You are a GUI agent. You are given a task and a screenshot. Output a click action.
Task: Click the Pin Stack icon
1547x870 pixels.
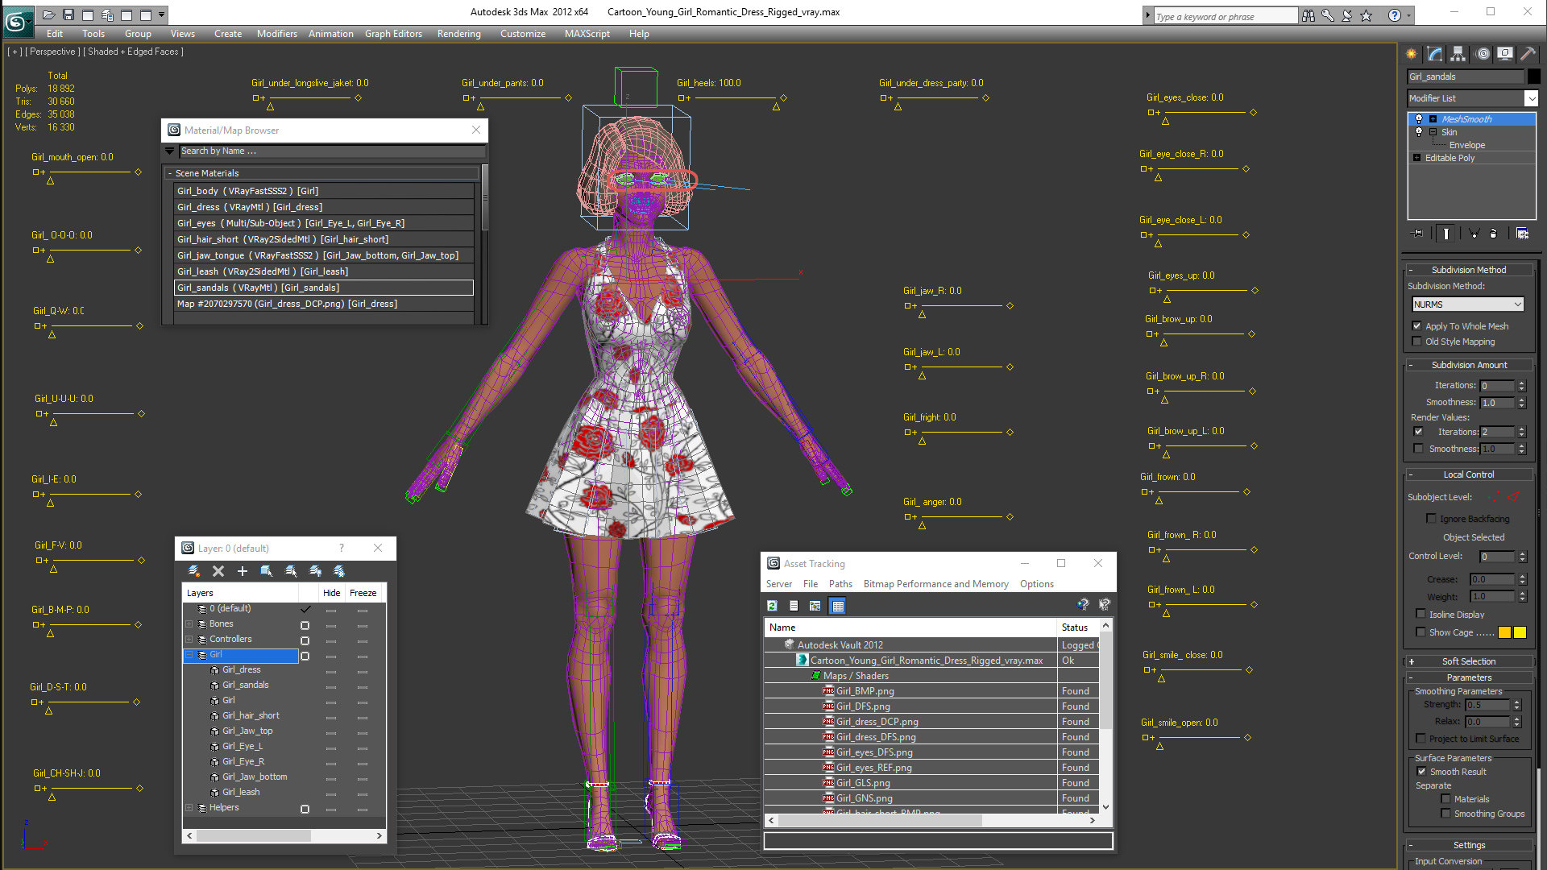1418,234
